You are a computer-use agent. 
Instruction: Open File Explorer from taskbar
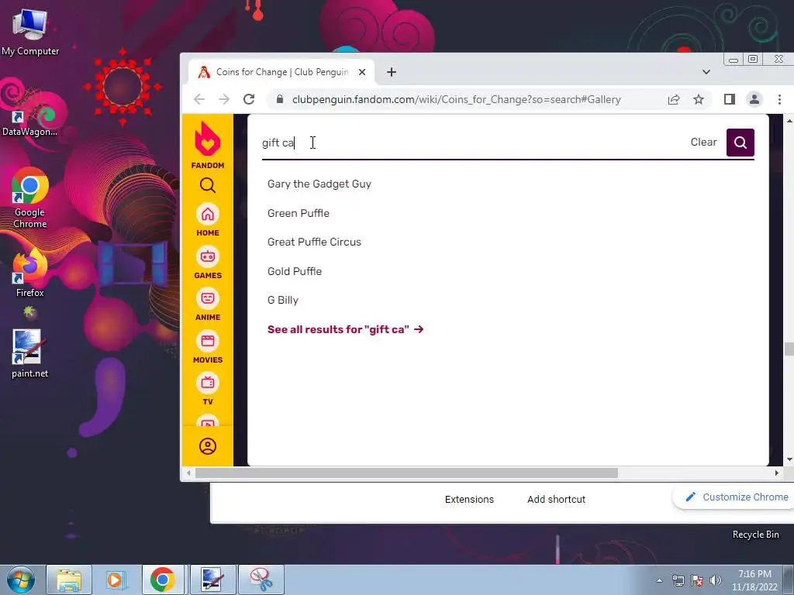pyautogui.click(x=69, y=580)
